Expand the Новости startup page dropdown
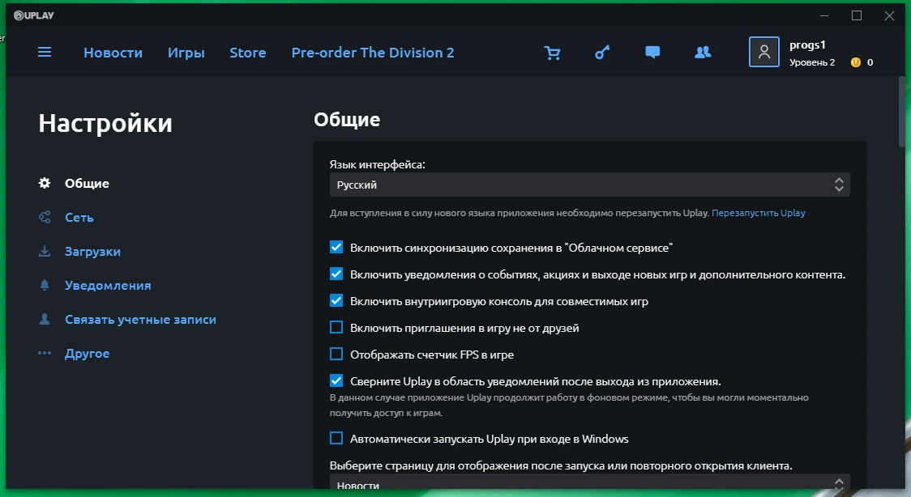 [x=590, y=482]
